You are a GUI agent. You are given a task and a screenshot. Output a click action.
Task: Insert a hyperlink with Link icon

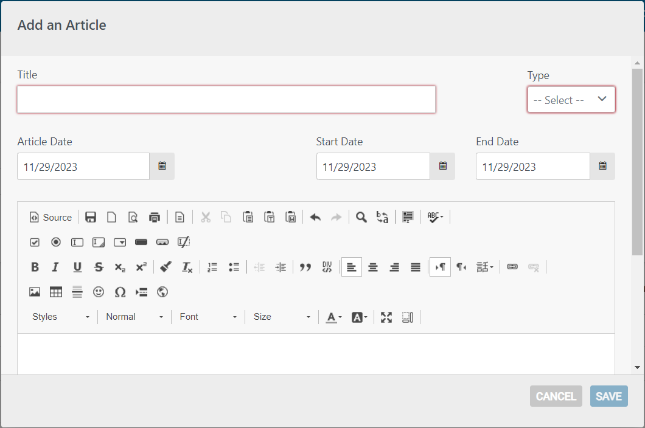tap(512, 267)
